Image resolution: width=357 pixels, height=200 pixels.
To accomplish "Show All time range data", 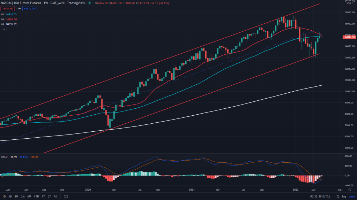I will [x=55, y=197].
